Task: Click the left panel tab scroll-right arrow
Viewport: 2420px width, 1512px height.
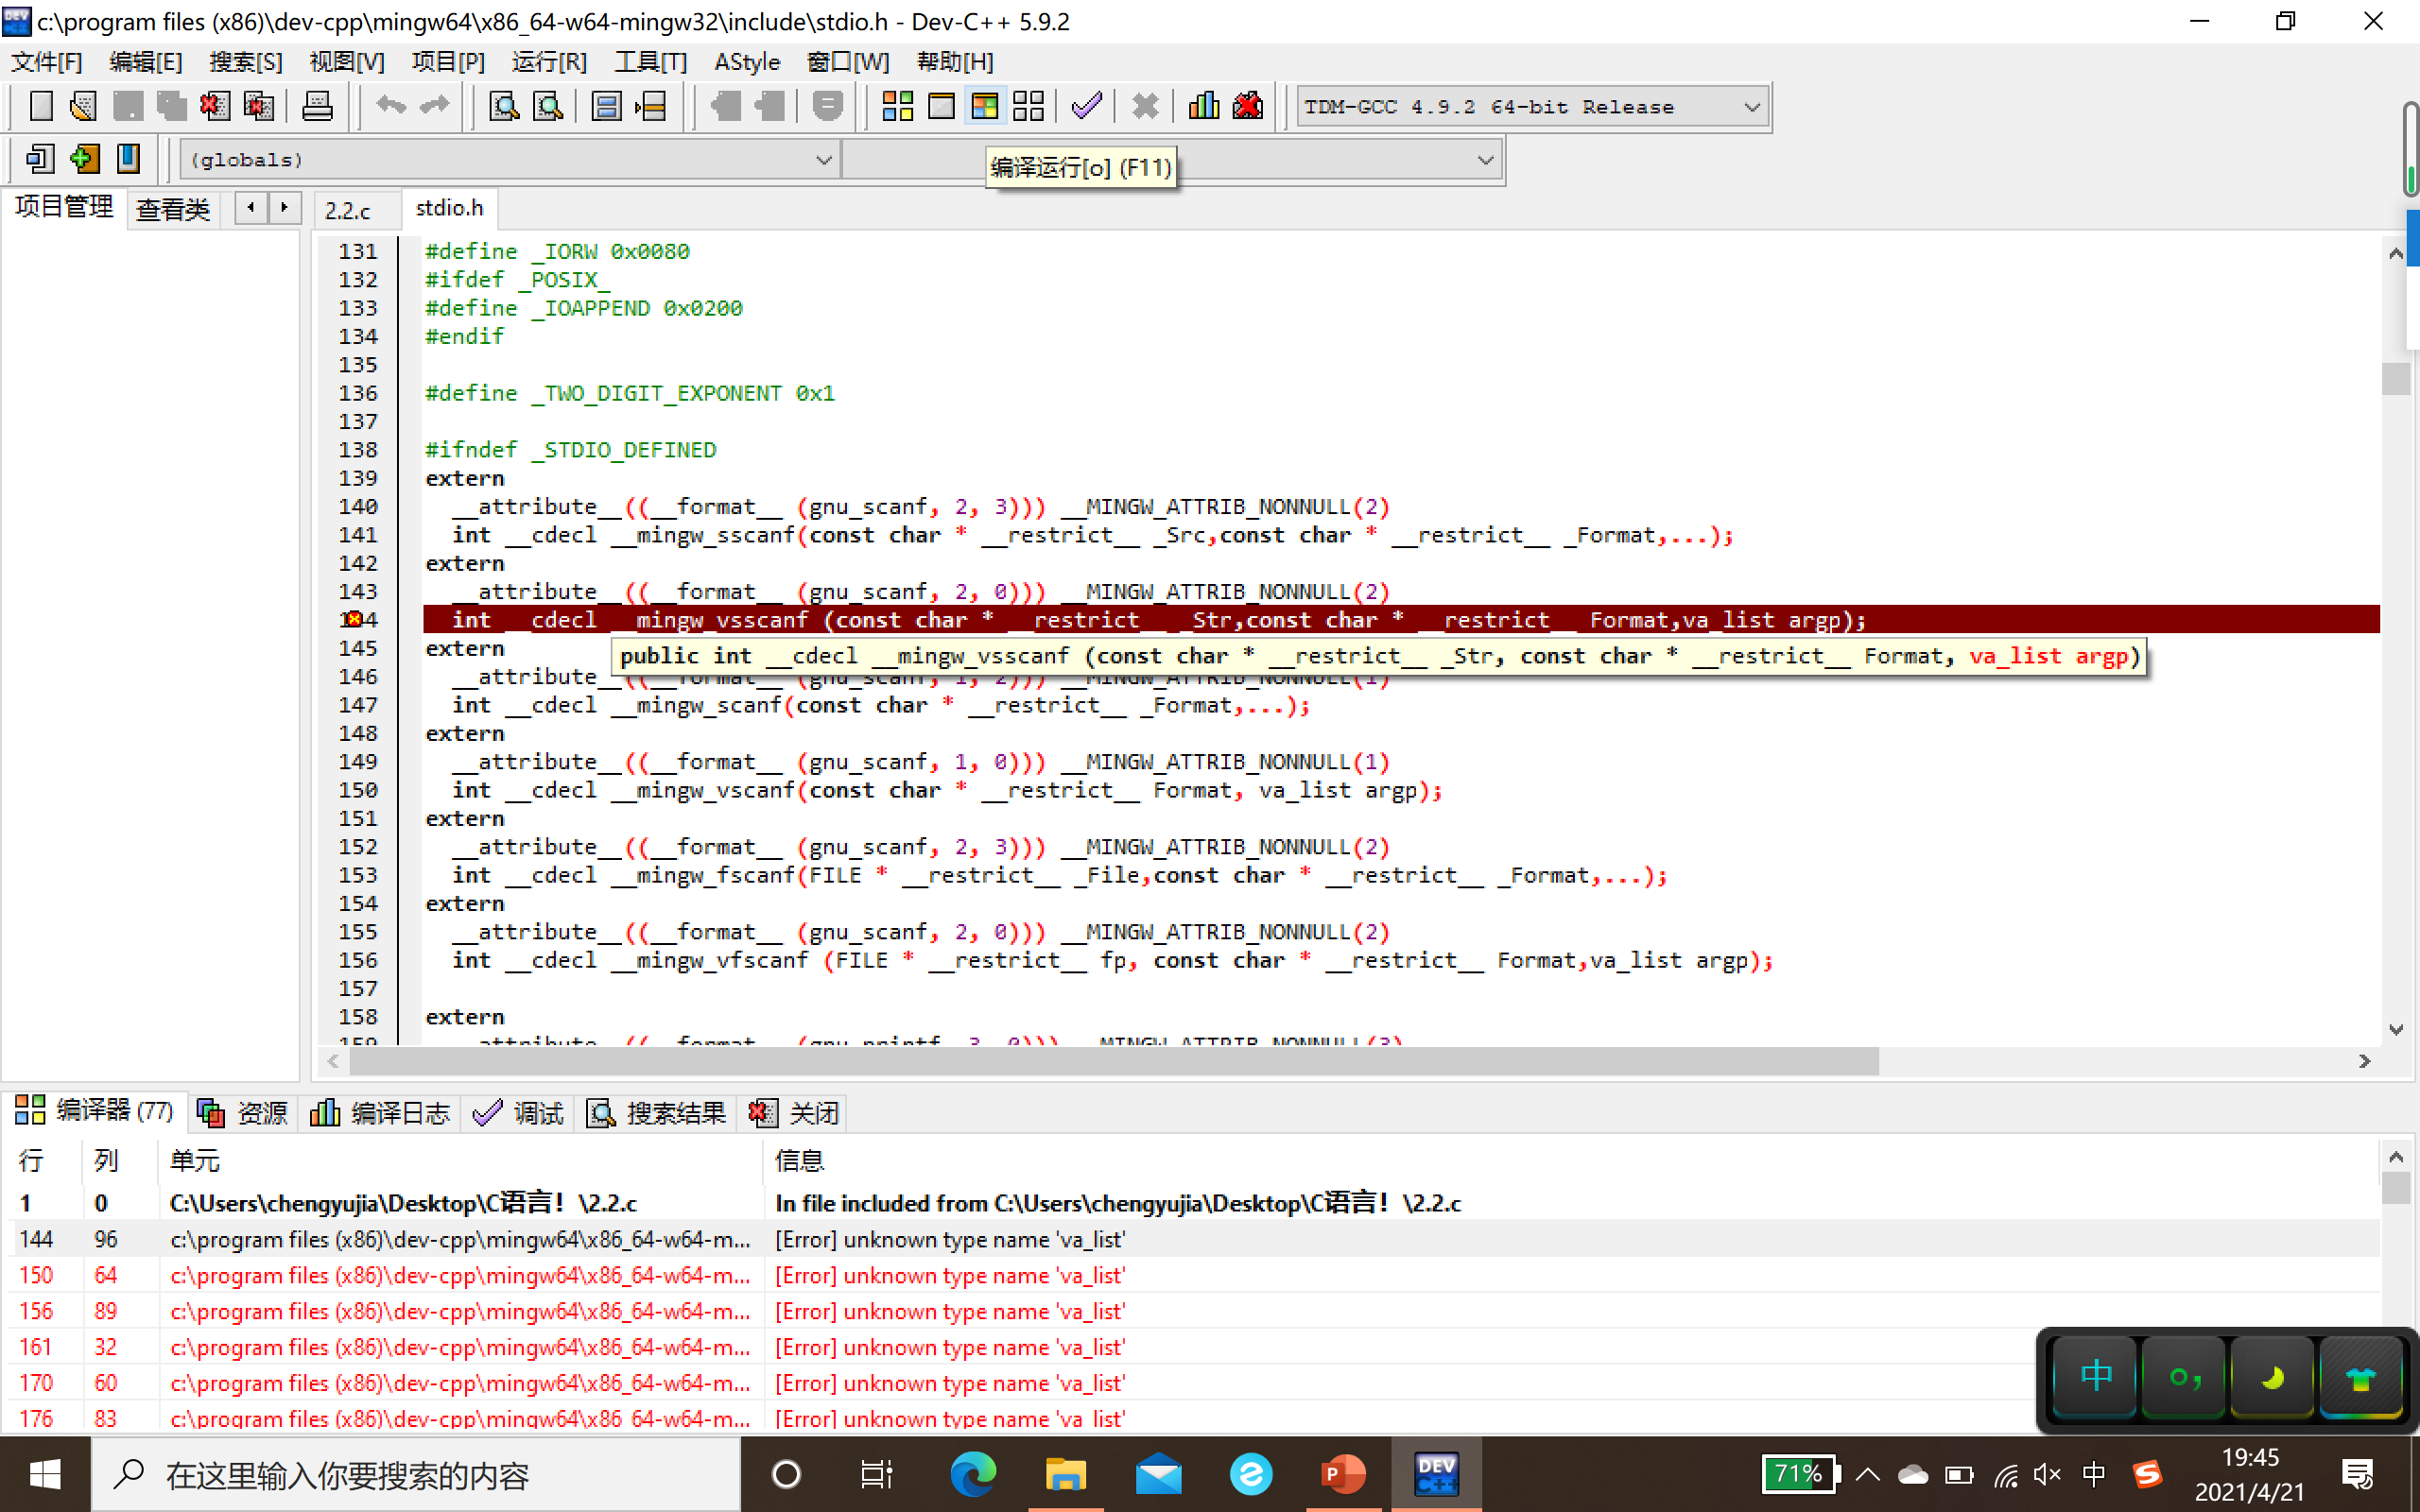Action: (x=285, y=208)
